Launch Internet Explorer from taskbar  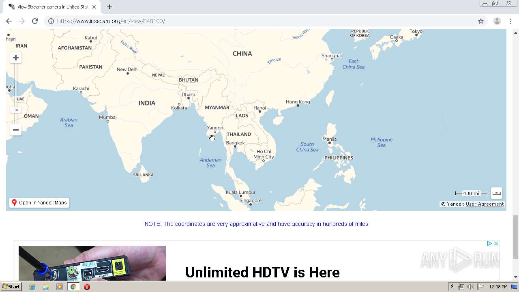tap(32, 287)
